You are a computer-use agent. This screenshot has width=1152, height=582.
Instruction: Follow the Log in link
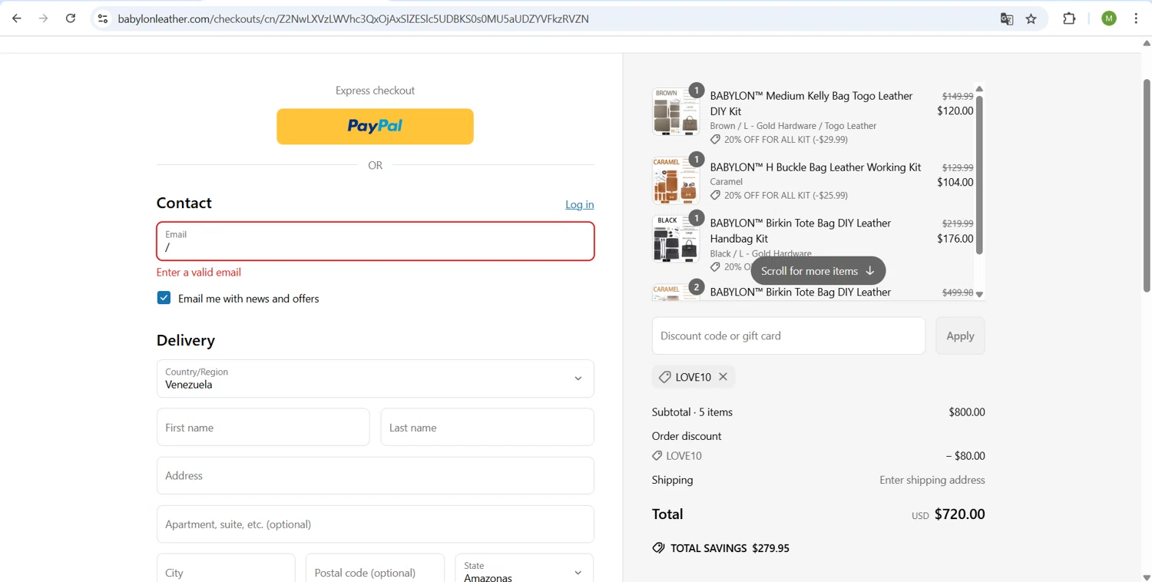coord(579,204)
